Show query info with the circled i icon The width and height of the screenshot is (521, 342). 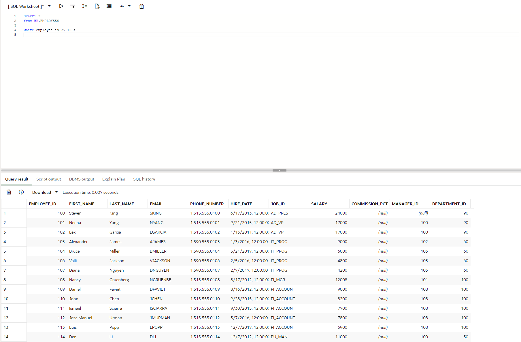coord(21,192)
